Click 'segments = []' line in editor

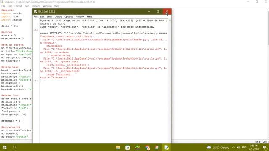(x=11, y=121)
